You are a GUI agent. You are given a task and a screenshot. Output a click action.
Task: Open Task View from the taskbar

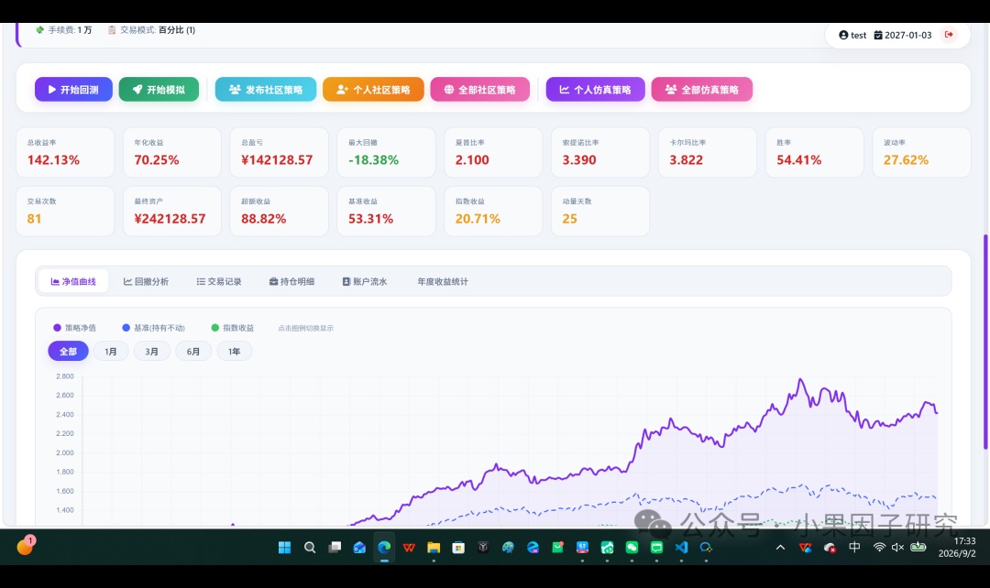click(335, 548)
